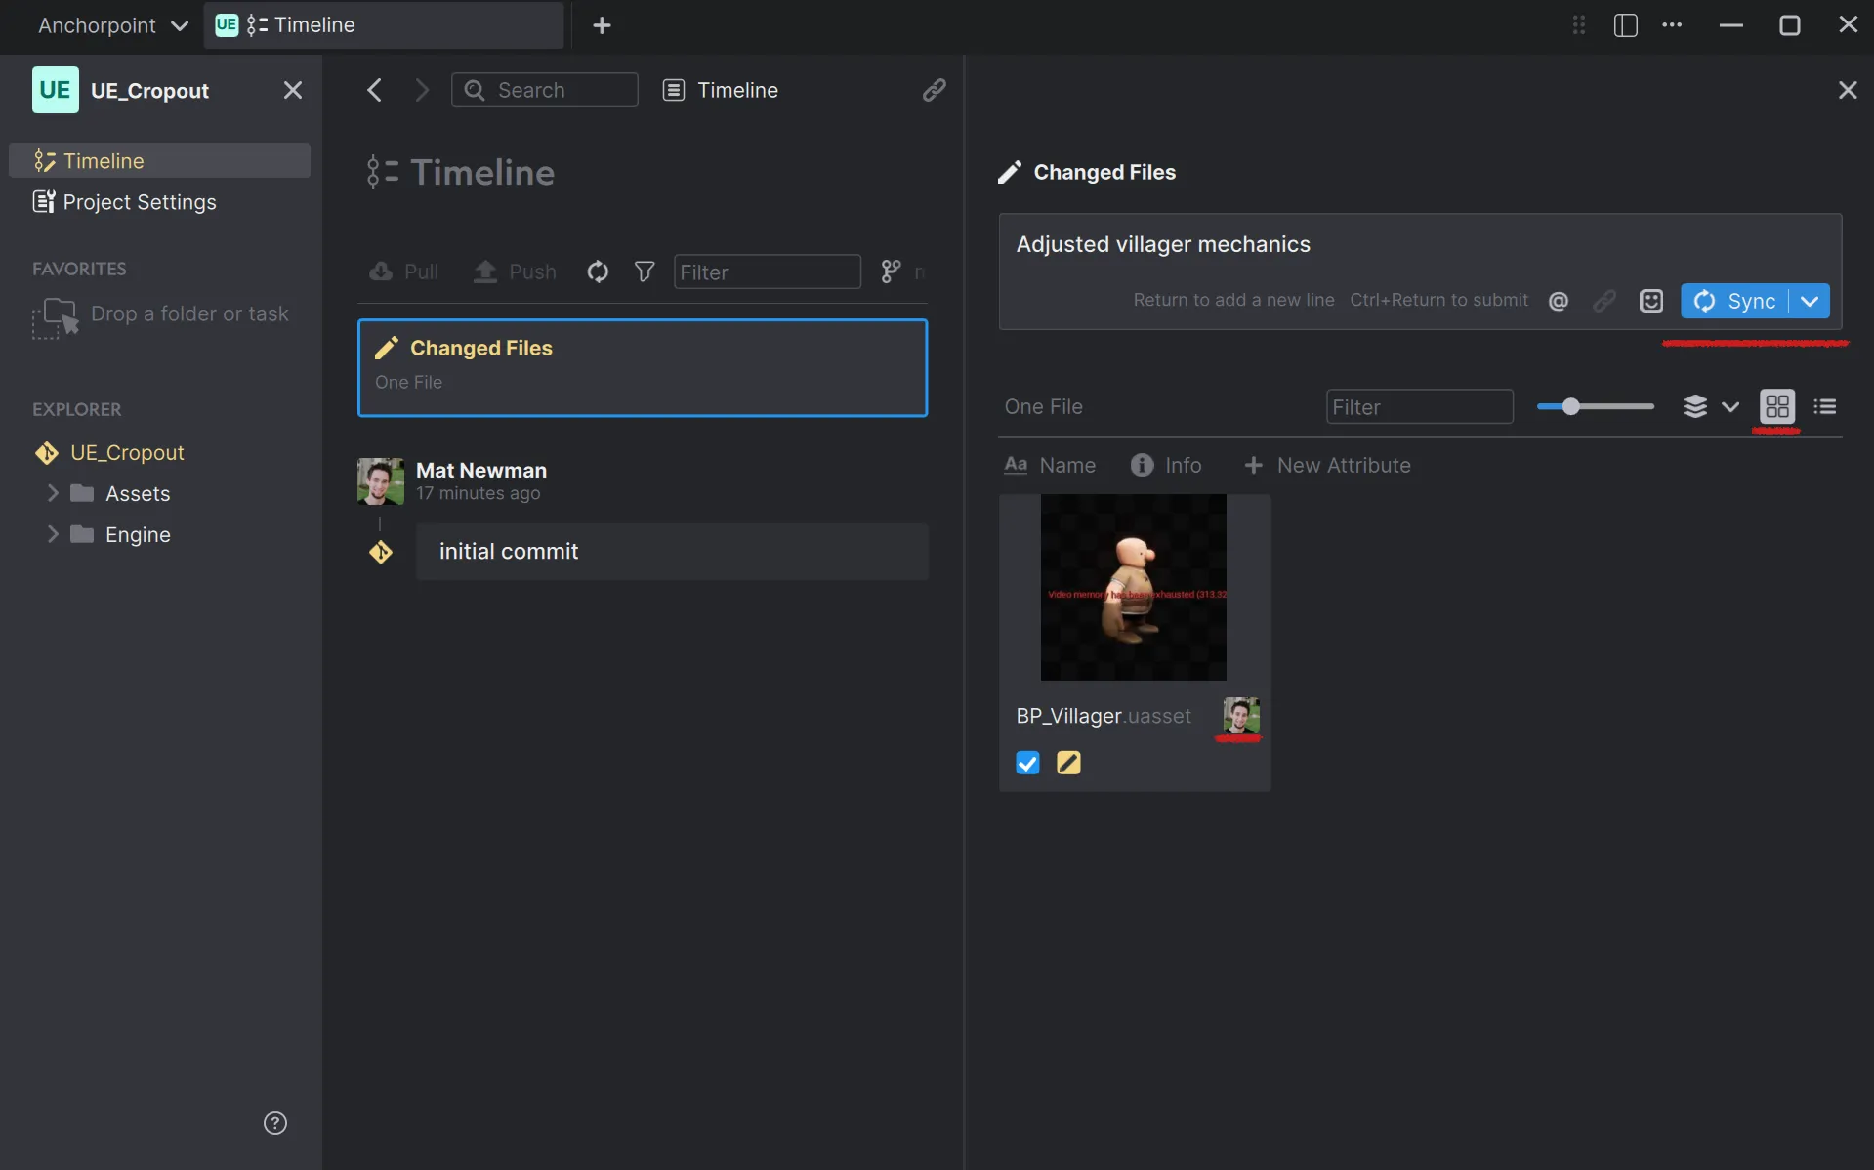Viewport: 1874px width, 1170px height.
Task: Open the BP_Villager asset thumbnail preview
Action: [1133, 587]
